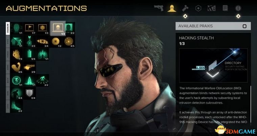
Task: Switch to the Cranium category tab
Action: point(8,28)
